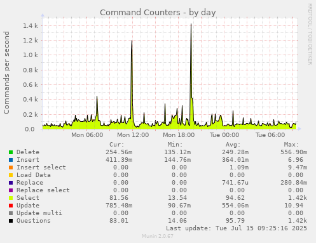Click the 'Insert select' legend label

[41, 167]
